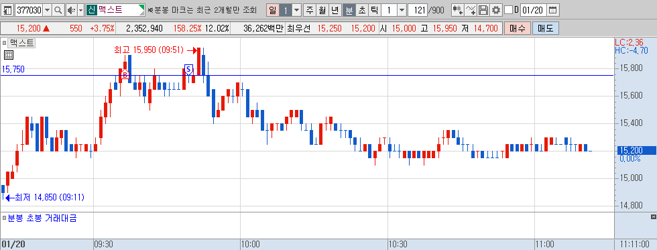Click the open price value 15,000

(x=404, y=29)
